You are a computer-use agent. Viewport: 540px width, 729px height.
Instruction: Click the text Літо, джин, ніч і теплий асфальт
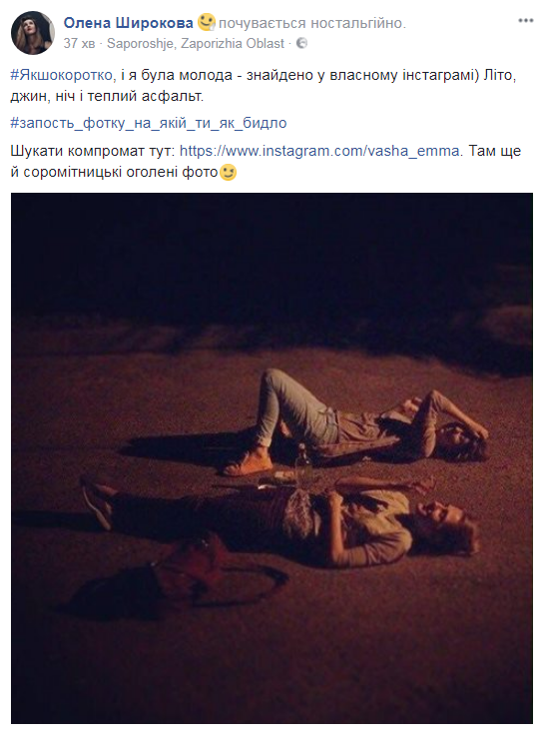pos(264,86)
